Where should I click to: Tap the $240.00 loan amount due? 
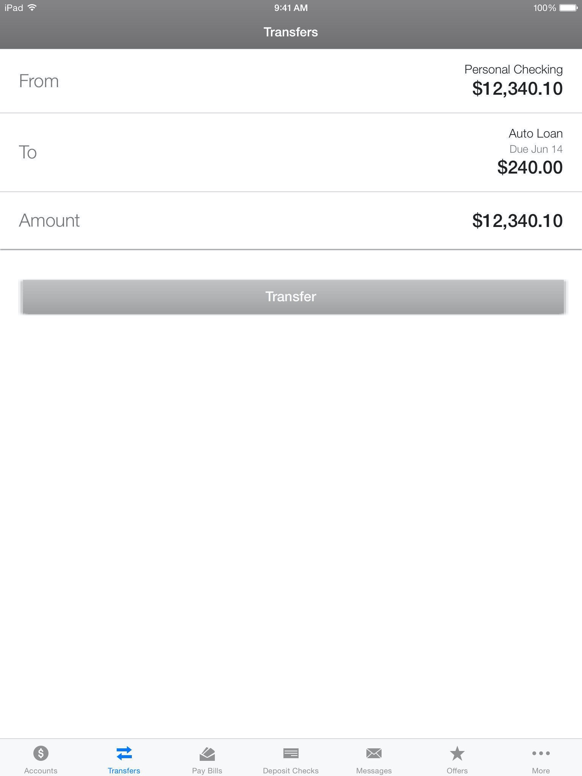530,167
